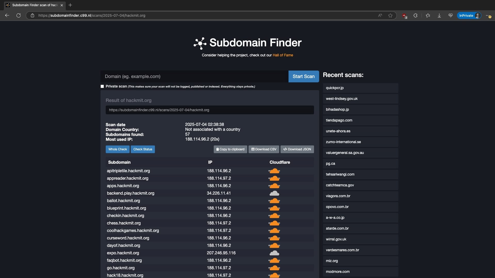The width and height of the screenshot is (495, 278).
Task: Enable the Private scan checkbox
Action: 102,86
